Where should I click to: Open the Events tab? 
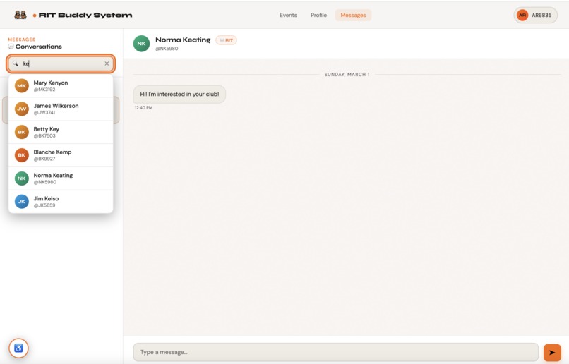(x=288, y=16)
